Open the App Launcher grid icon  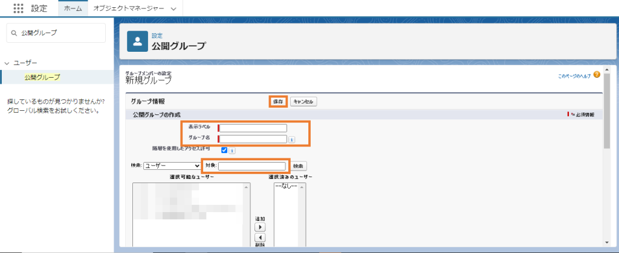pos(18,8)
